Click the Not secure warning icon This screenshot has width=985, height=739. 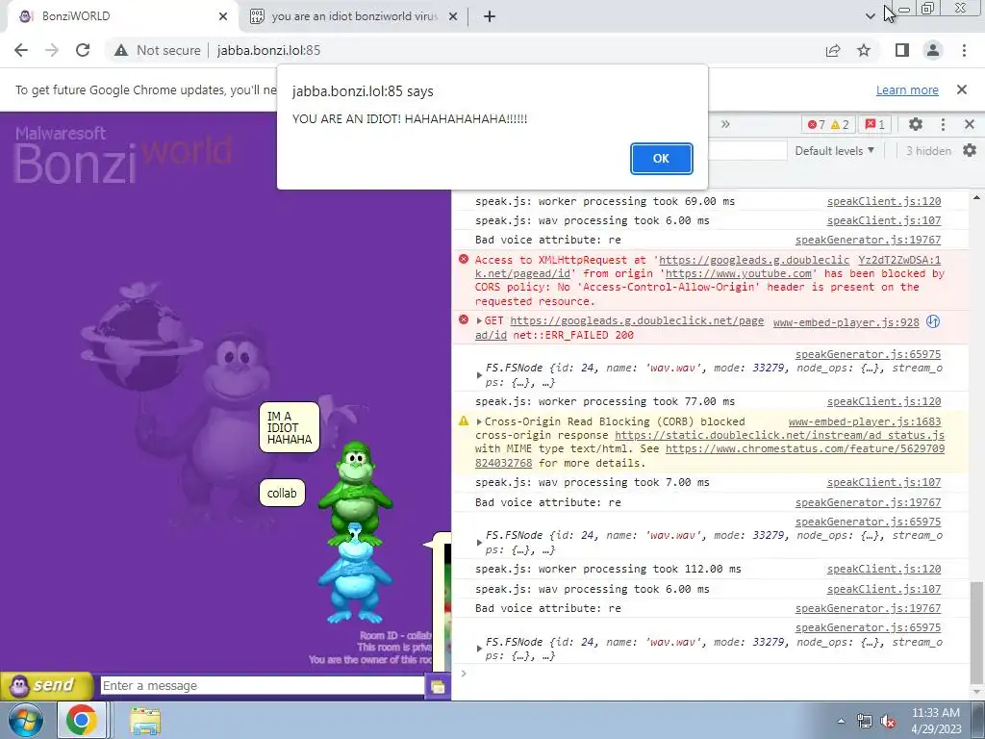(x=120, y=50)
